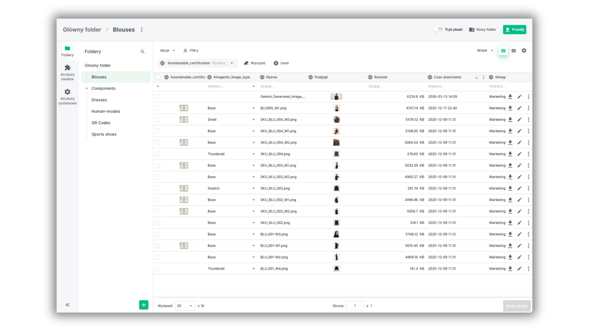The height and width of the screenshot is (331, 589).
Task: Check the select-all header checkbox
Action: point(158,77)
